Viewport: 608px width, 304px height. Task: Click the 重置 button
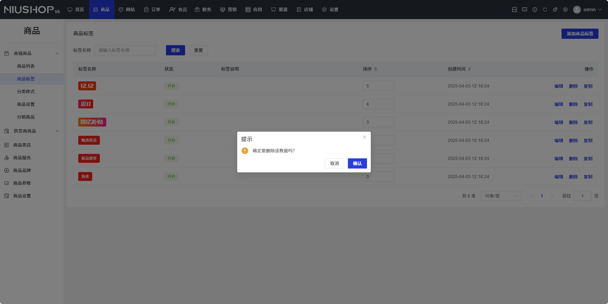(198, 50)
